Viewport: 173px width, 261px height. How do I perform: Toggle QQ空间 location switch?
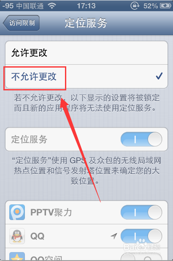click(141, 257)
